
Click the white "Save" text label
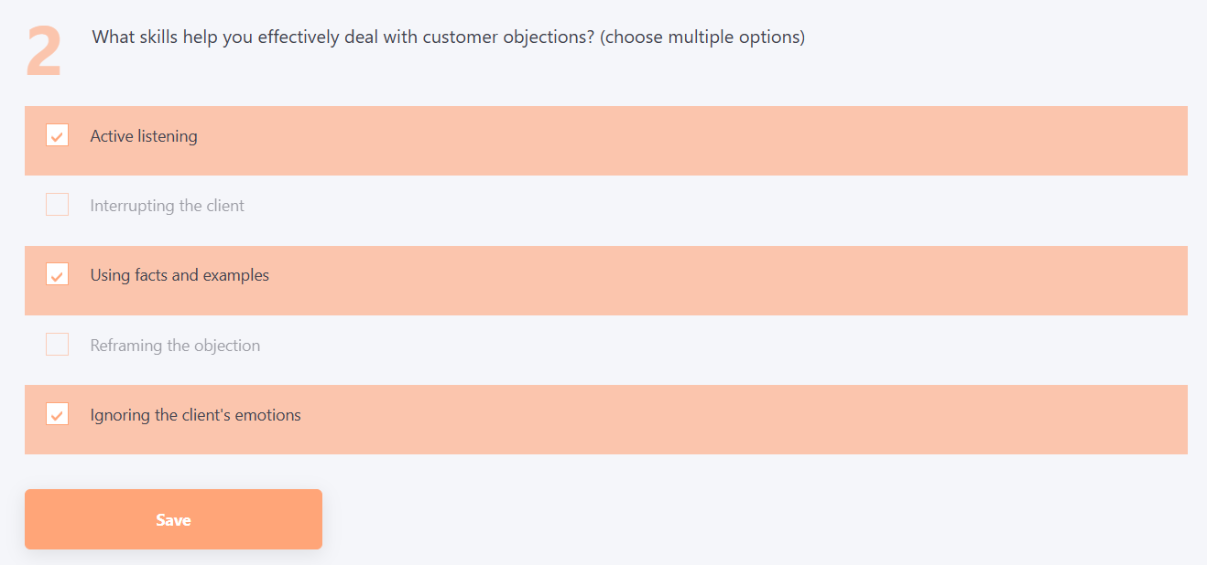point(173,520)
